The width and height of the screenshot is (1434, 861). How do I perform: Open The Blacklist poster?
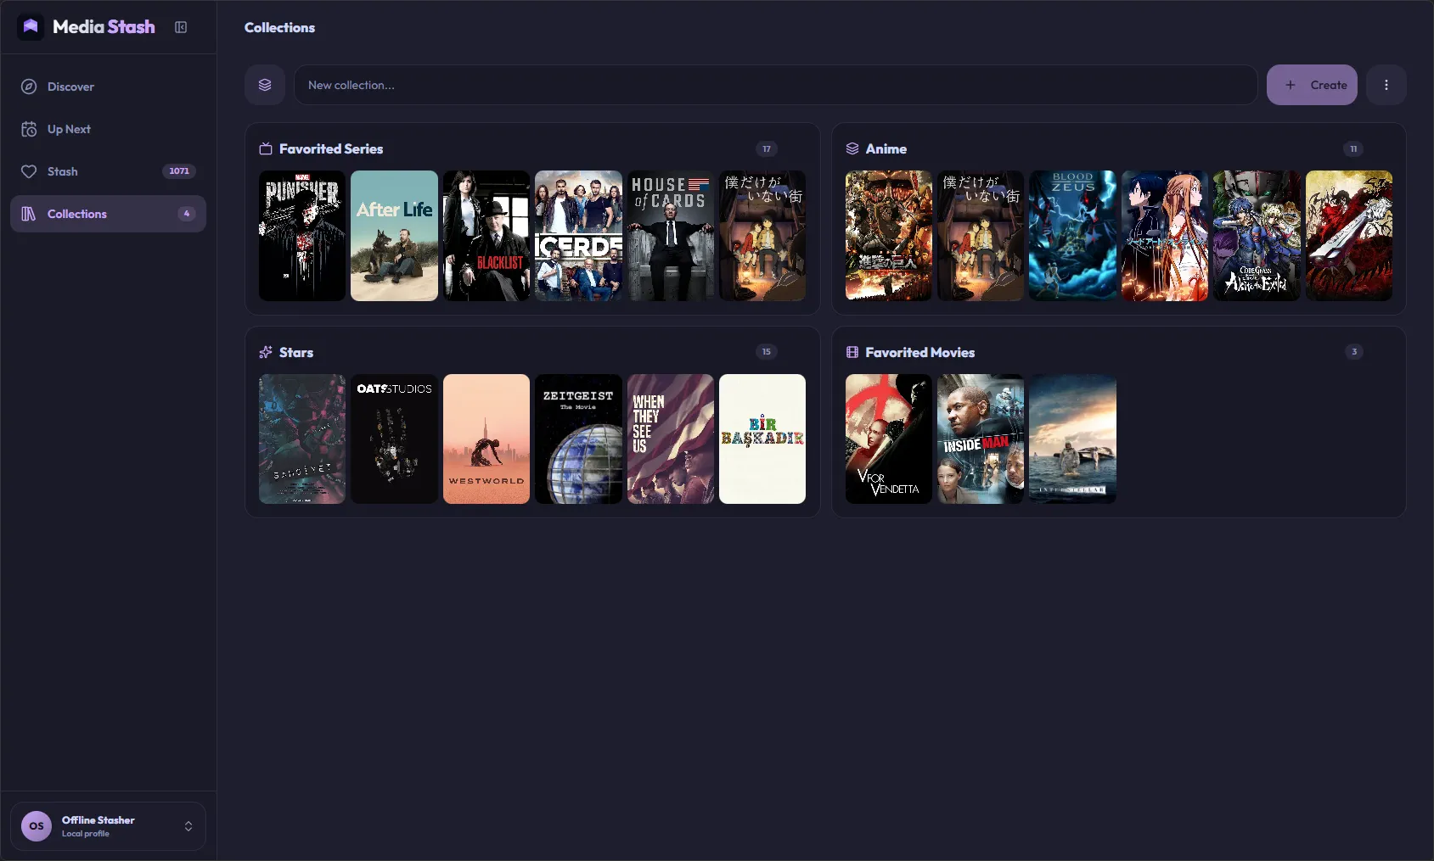point(486,236)
